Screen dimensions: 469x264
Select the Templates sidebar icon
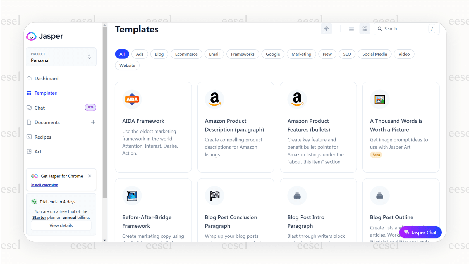pos(30,93)
